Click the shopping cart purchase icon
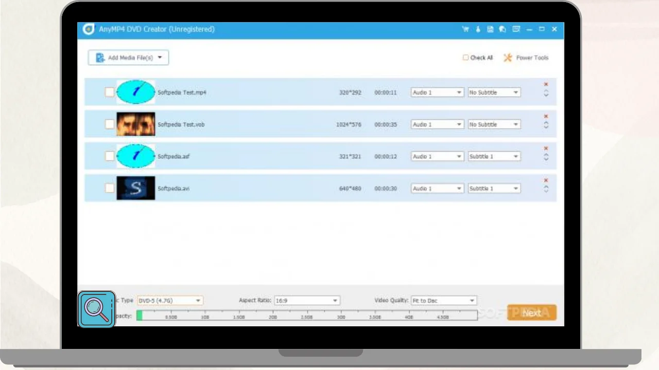The width and height of the screenshot is (659, 370). (x=465, y=29)
